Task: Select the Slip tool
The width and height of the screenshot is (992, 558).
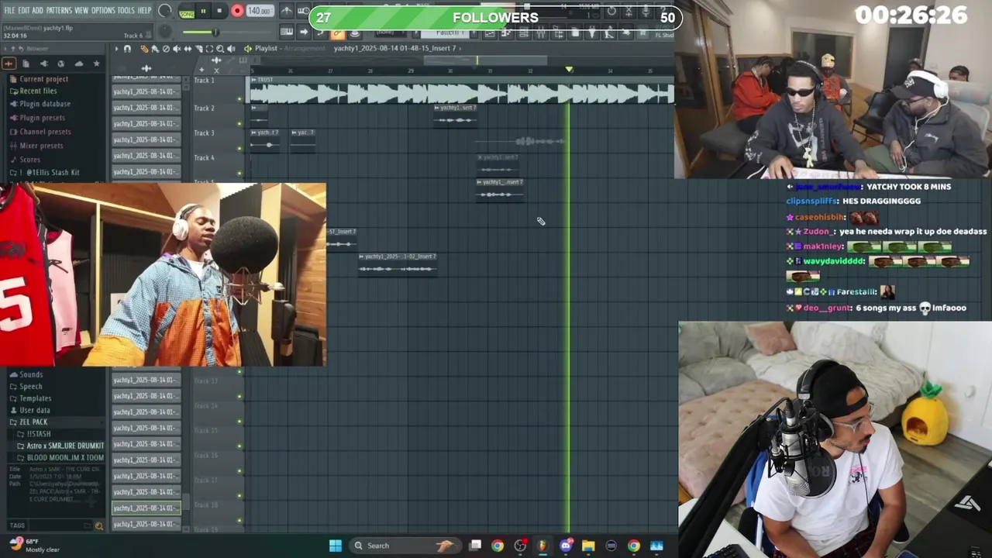Action: 188,49
